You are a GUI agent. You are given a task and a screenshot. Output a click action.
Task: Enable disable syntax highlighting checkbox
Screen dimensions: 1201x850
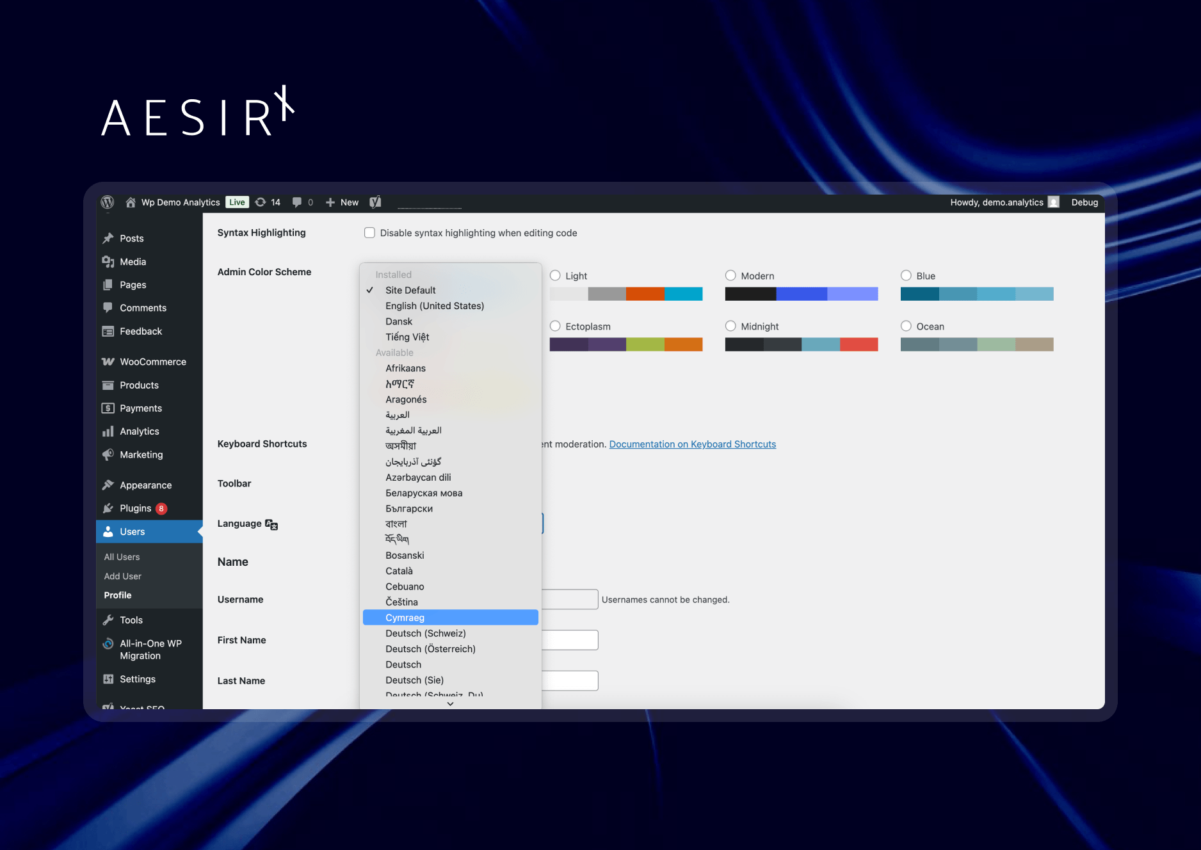point(369,232)
